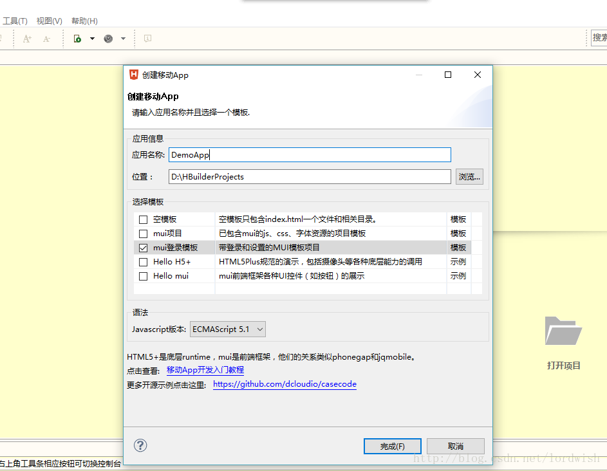Check the mui项目 template checkbox
The height and width of the screenshot is (471, 607).
[144, 234]
